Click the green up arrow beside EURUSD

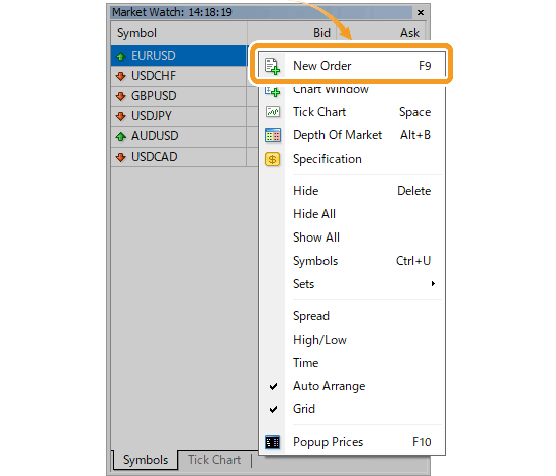pyautogui.click(x=120, y=56)
